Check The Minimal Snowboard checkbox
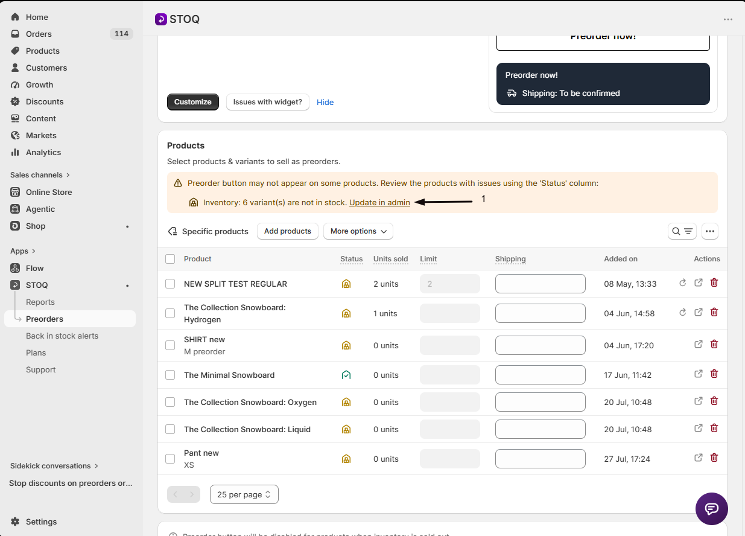The width and height of the screenshot is (745, 536). (x=170, y=375)
